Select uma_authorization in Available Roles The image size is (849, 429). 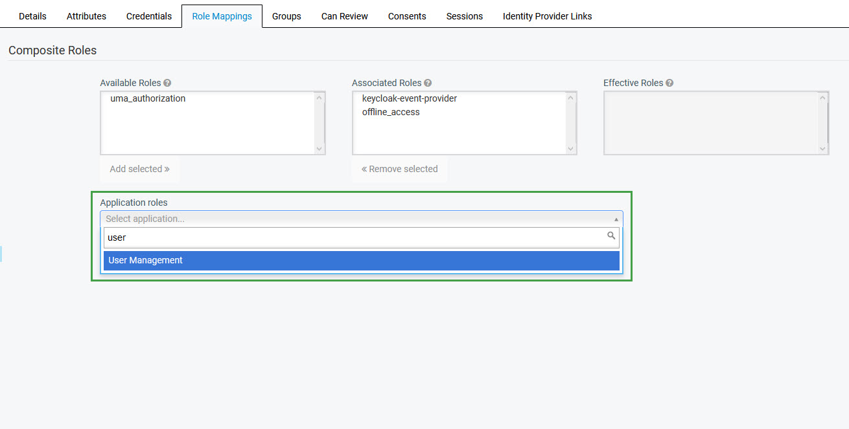pos(148,98)
